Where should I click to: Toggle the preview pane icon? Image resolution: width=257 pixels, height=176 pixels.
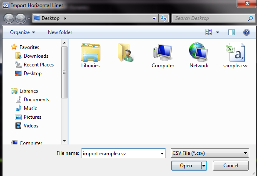coord(232,32)
